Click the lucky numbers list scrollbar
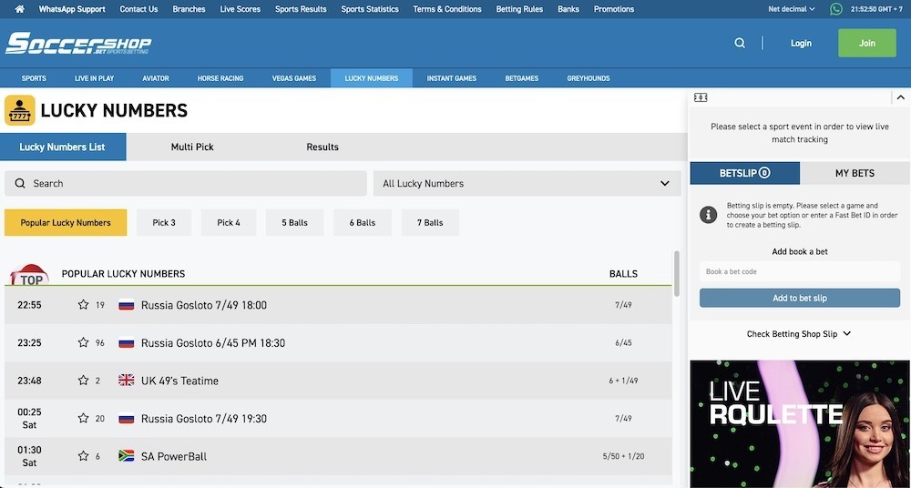 (x=676, y=273)
